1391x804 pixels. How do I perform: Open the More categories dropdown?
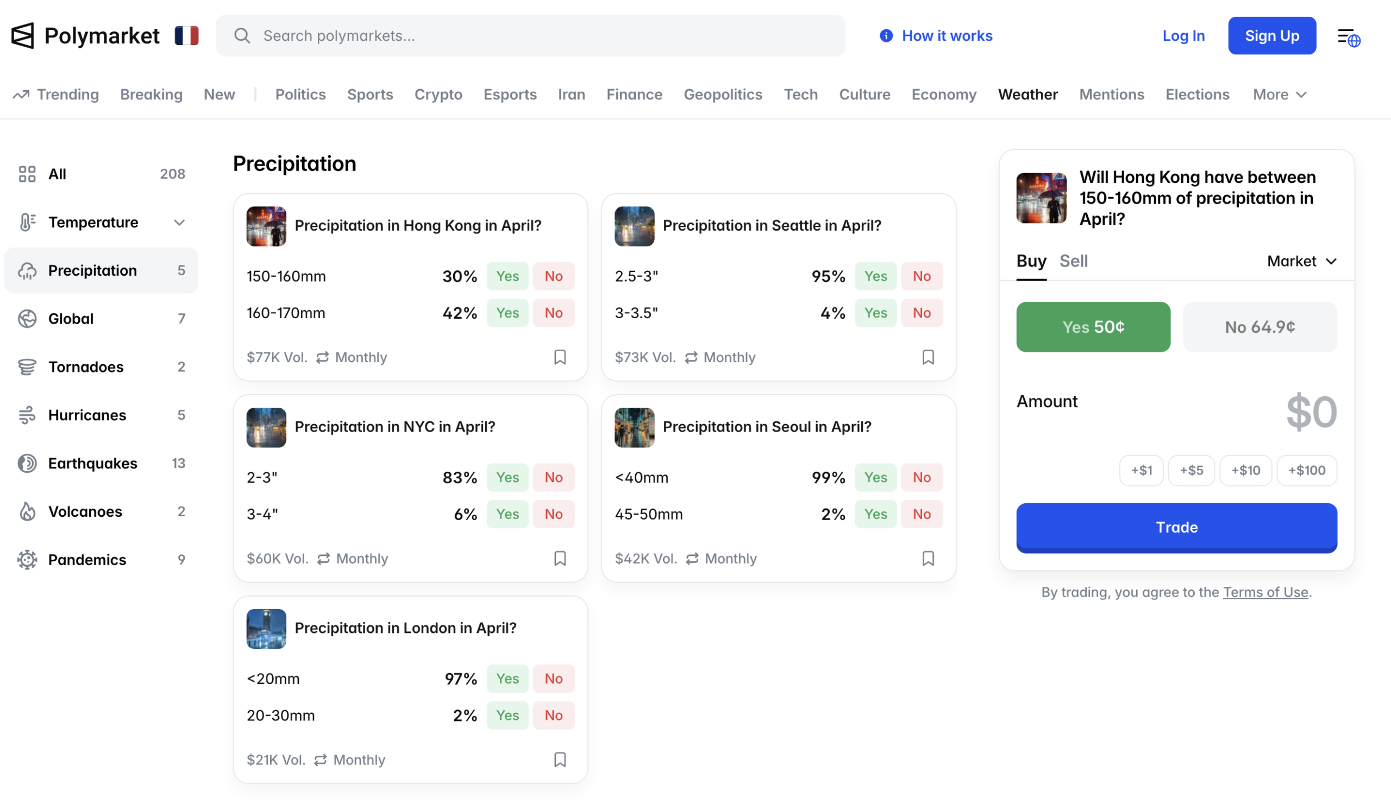tap(1279, 94)
